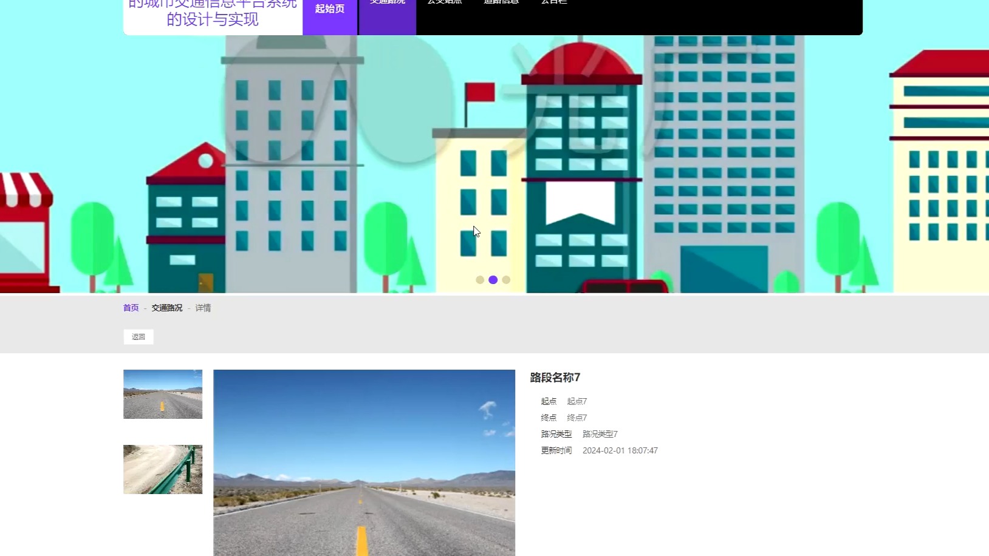Select the third carousel indicator dot
Viewport: 989px width, 556px height.
[506, 280]
